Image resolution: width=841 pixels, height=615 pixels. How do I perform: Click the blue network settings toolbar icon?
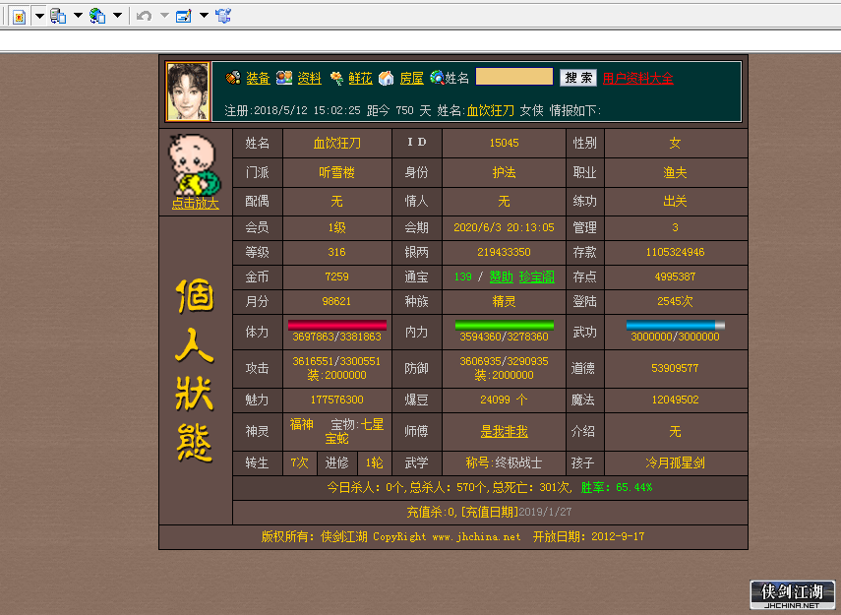pyautogui.click(x=223, y=16)
